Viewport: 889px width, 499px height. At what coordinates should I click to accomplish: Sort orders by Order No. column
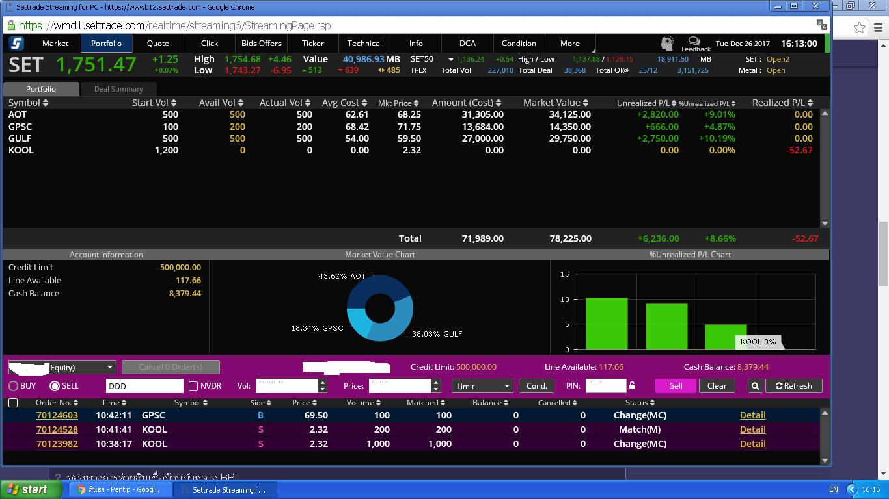57,403
